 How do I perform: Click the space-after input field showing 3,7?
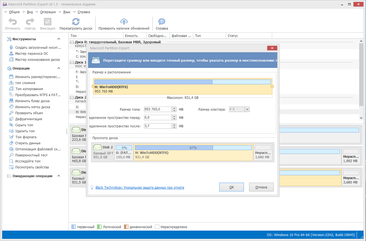point(158,126)
